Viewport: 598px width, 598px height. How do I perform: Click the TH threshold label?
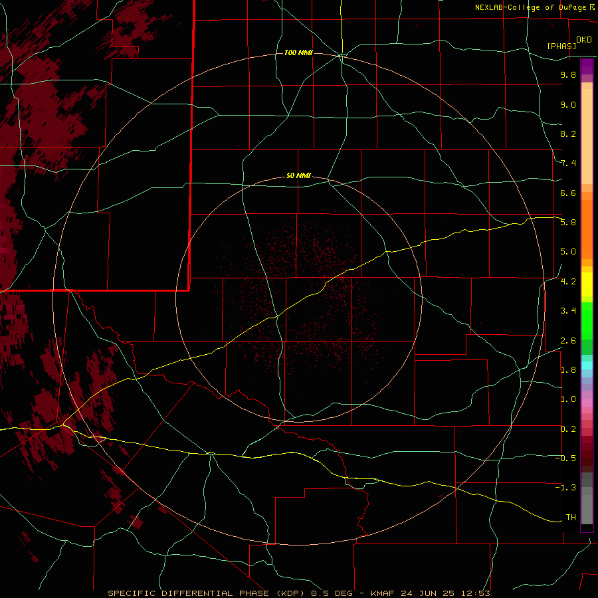(571, 518)
